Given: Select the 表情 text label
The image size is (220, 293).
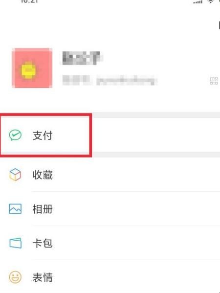Looking at the screenshot, I should 43,277.
